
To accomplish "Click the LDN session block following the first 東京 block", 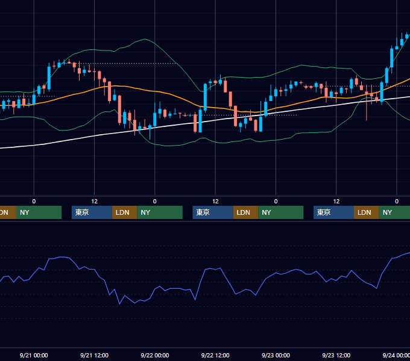I will point(124,212).
